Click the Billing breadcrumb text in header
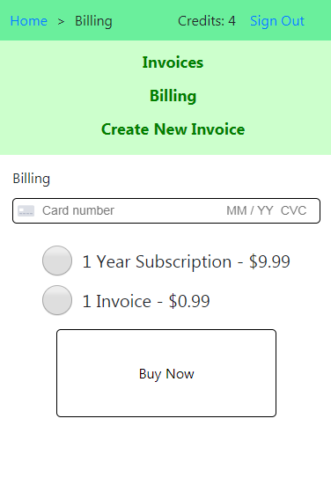This screenshot has height=492, width=331. click(93, 21)
